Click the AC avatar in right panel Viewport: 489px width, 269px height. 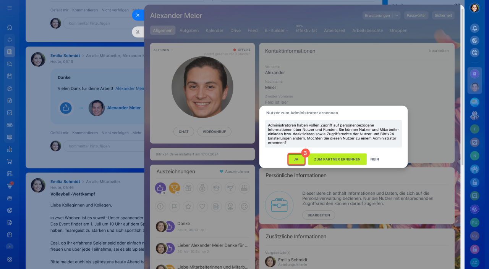pyautogui.click(x=474, y=263)
